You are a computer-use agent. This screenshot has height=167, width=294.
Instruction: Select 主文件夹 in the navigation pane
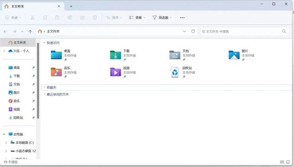pyautogui.click(x=18, y=43)
